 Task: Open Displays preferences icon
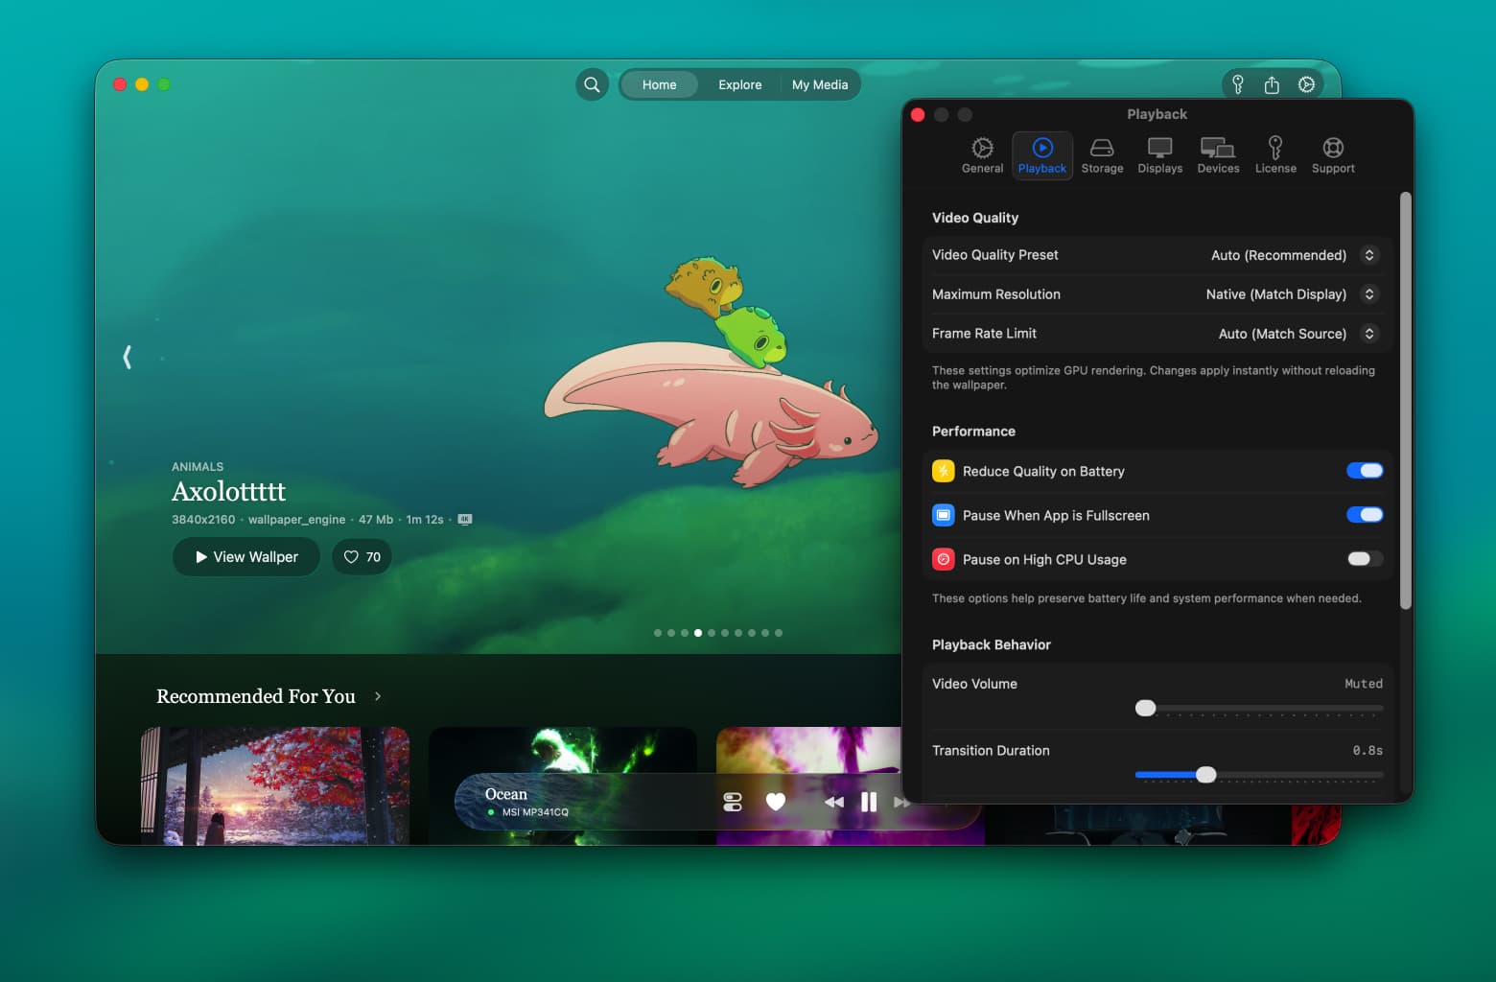tap(1159, 149)
